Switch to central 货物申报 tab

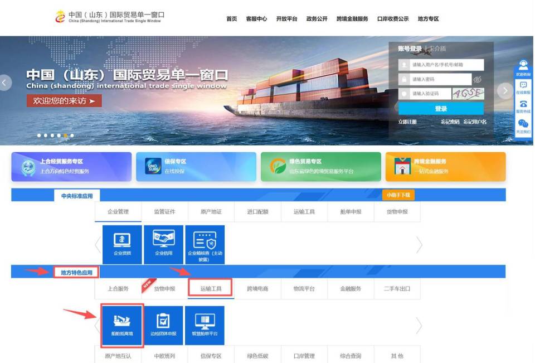pos(397,212)
